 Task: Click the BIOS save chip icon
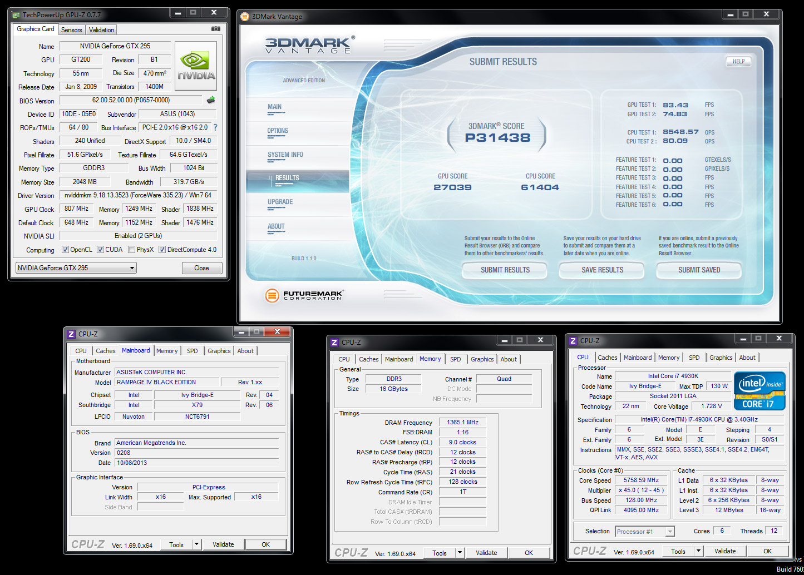tap(211, 100)
